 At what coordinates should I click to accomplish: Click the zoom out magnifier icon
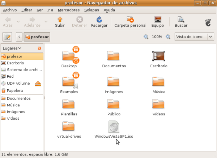pyautogui.click(x=146, y=37)
